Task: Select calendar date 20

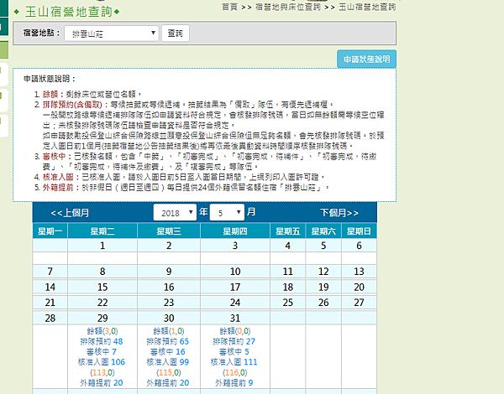Action: [x=359, y=288]
